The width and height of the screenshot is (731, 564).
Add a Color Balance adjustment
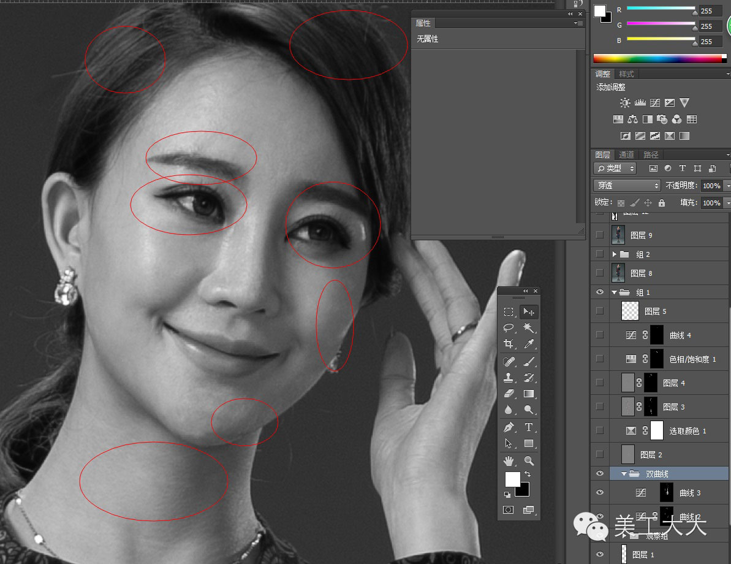(x=632, y=120)
